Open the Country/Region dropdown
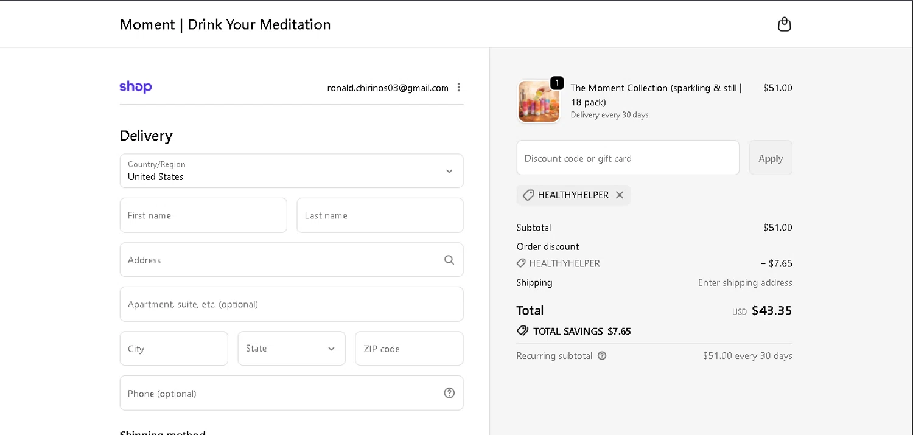 click(292, 171)
